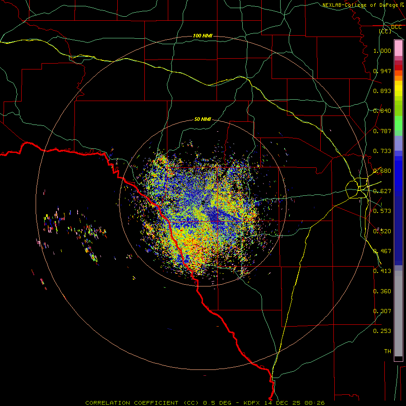The height and width of the screenshot is (406, 406).
Task: Select the 0.787 legend value
Action: click(382, 131)
